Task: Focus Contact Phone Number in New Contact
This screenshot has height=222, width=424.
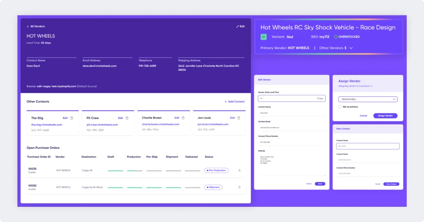Action: pos(368,173)
